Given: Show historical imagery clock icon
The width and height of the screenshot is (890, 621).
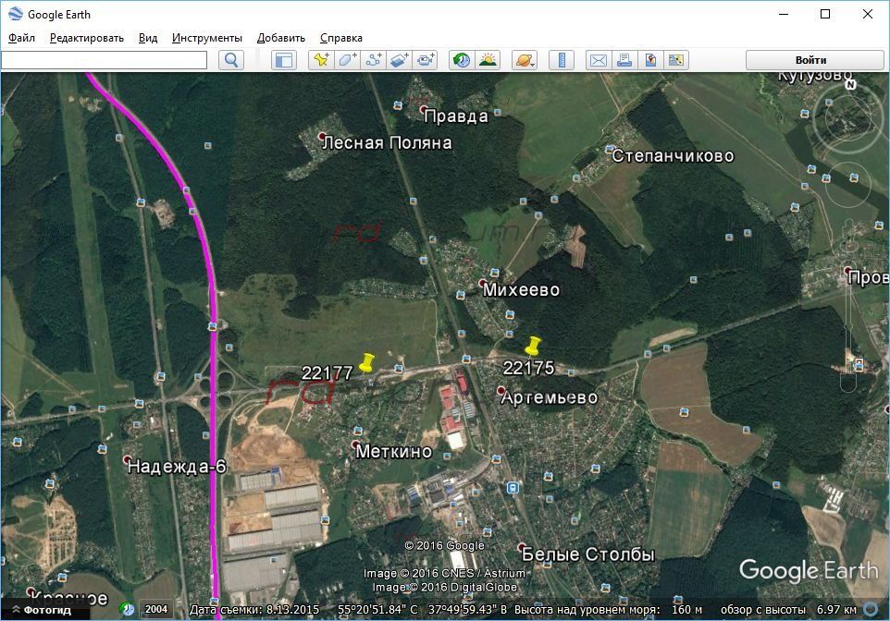Looking at the screenshot, I should pos(461,60).
